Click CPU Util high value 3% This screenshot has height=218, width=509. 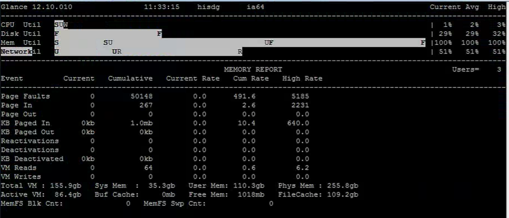pos(501,25)
